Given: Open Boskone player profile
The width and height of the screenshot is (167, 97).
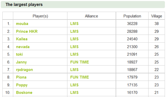Looking at the screenshot, I should point(24,93).
